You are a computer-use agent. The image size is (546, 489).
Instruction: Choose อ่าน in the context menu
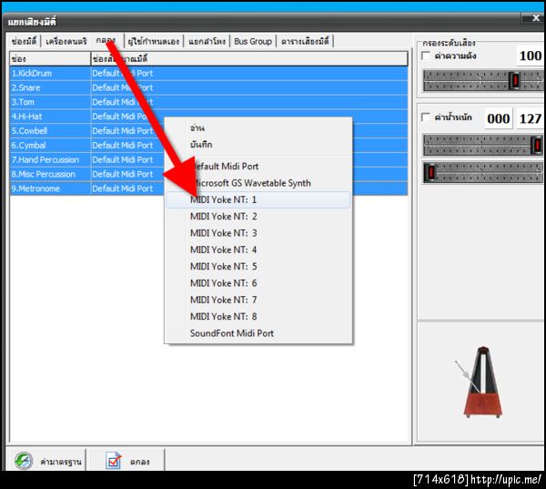click(x=258, y=127)
